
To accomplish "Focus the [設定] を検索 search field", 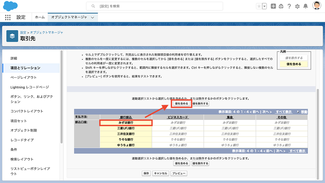I will click(155, 6).
